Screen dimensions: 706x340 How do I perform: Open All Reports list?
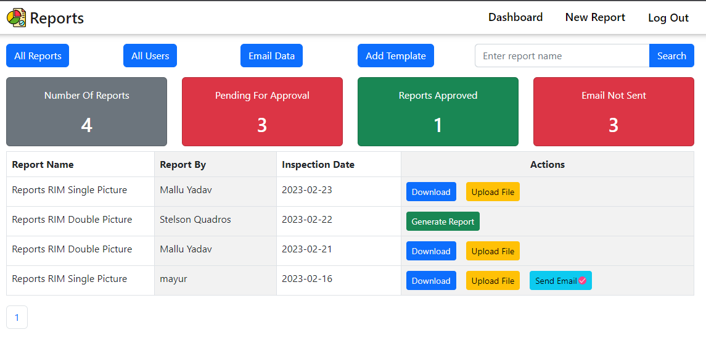[x=38, y=56]
